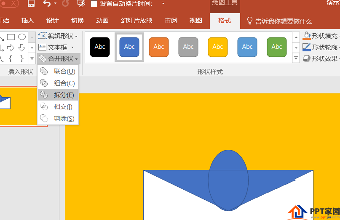Apply the gray Abc shape style
The height and width of the screenshot is (220, 340).
pos(188,47)
